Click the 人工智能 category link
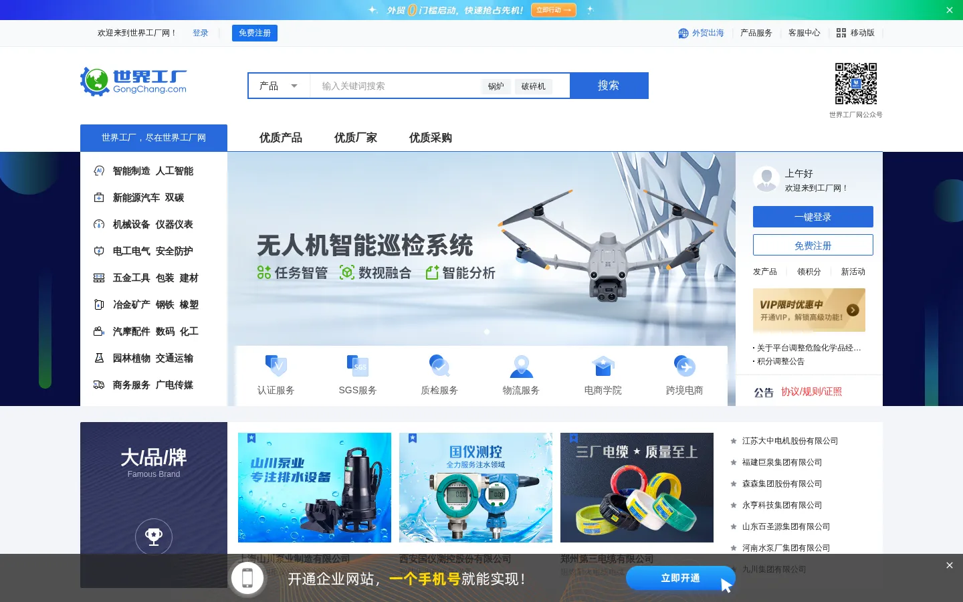This screenshot has width=963, height=602. coord(175,171)
